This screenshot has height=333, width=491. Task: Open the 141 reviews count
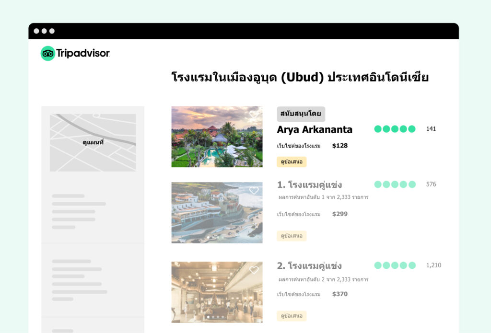click(x=431, y=129)
